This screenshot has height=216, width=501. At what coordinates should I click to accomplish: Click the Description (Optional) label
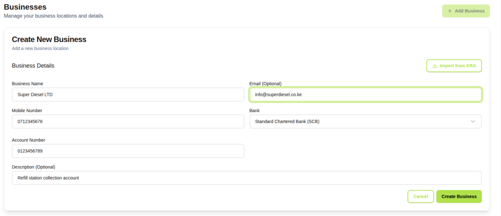(x=34, y=167)
